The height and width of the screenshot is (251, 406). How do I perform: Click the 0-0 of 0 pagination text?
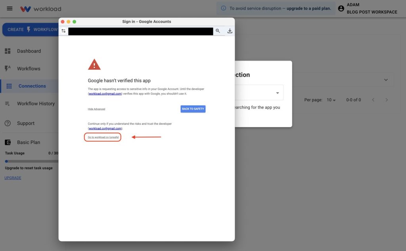click(x=353, y=100)
